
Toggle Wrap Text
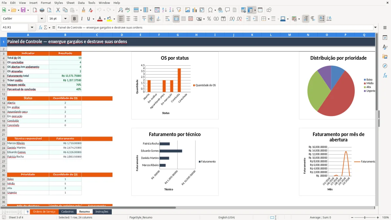167,19
